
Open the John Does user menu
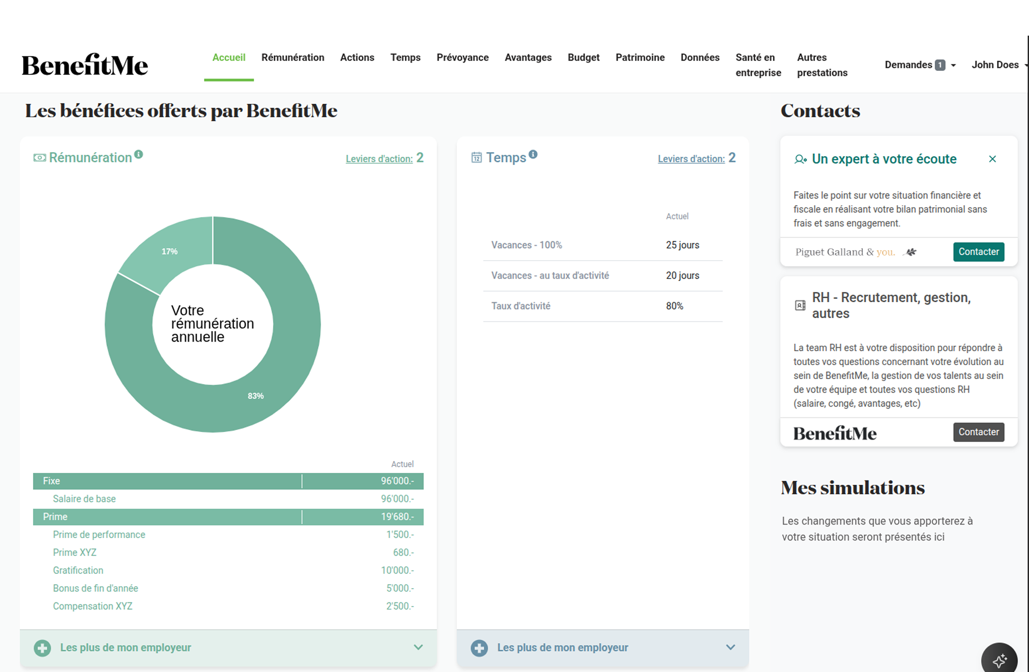(x=996, y=65)
